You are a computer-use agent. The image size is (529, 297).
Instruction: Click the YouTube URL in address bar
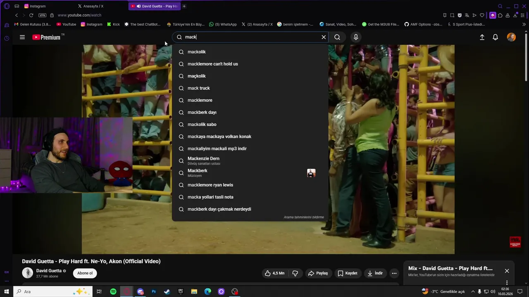pyautogui.click(x=79, y=15)
